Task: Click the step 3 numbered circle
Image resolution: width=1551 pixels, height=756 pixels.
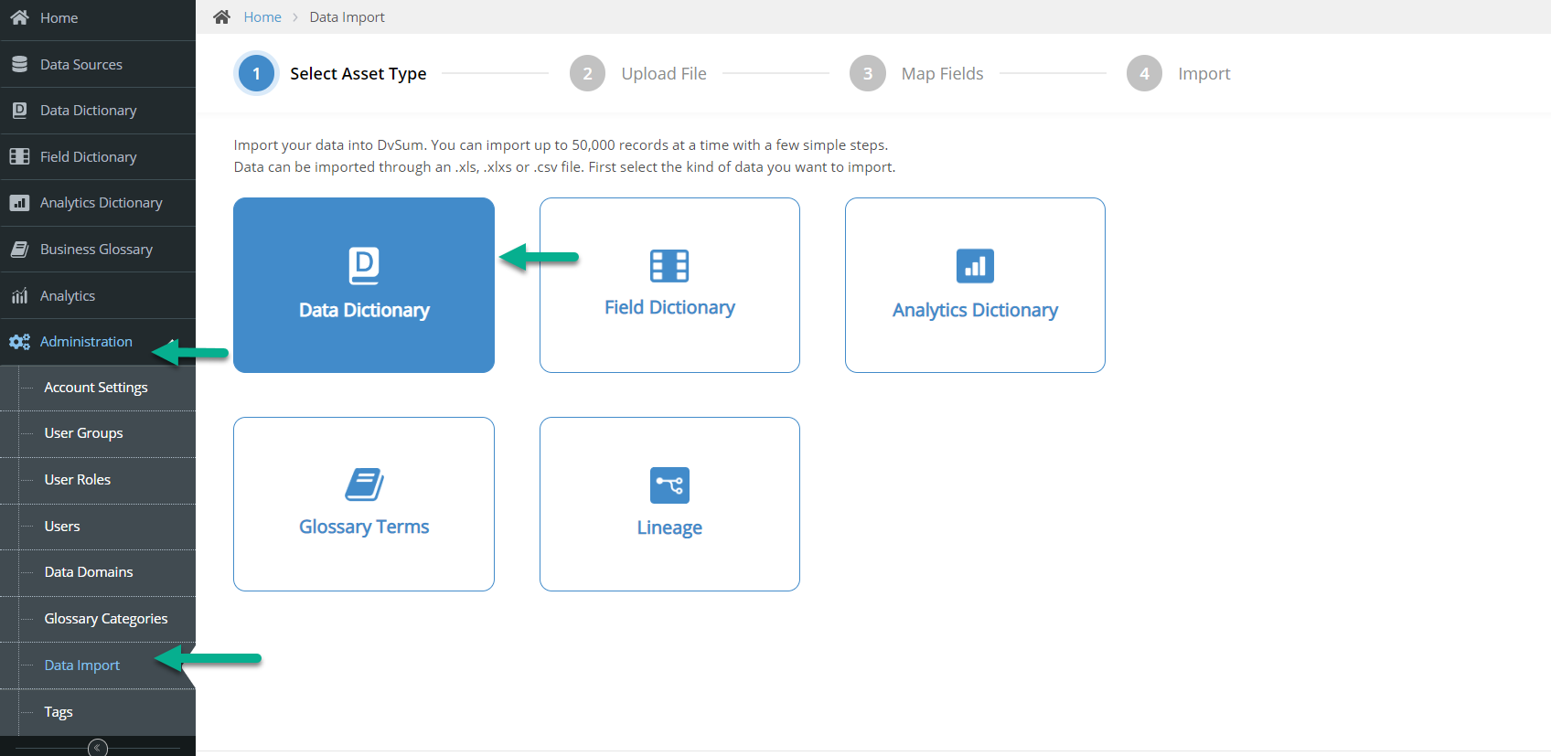Action: (867, 73)
